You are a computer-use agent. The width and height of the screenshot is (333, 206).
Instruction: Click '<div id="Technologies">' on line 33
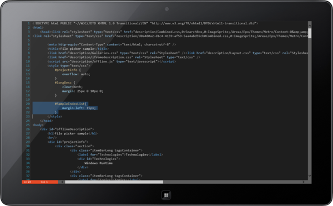coord(99,159)
